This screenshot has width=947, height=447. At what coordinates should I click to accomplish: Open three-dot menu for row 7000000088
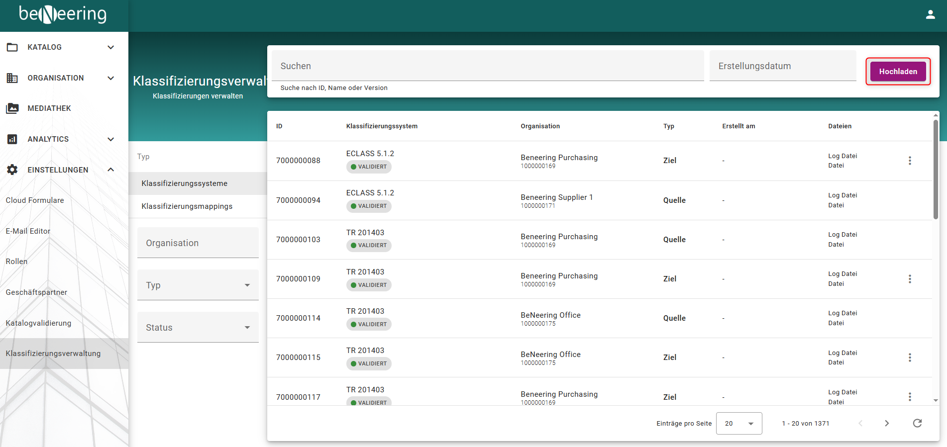click(910, 161)
